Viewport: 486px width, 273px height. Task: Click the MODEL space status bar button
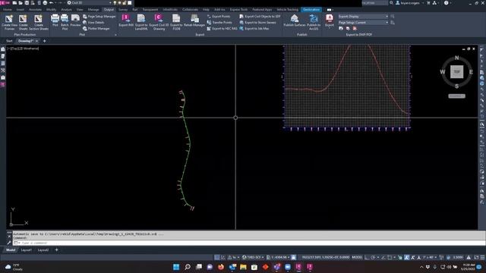tap(357, 258)
